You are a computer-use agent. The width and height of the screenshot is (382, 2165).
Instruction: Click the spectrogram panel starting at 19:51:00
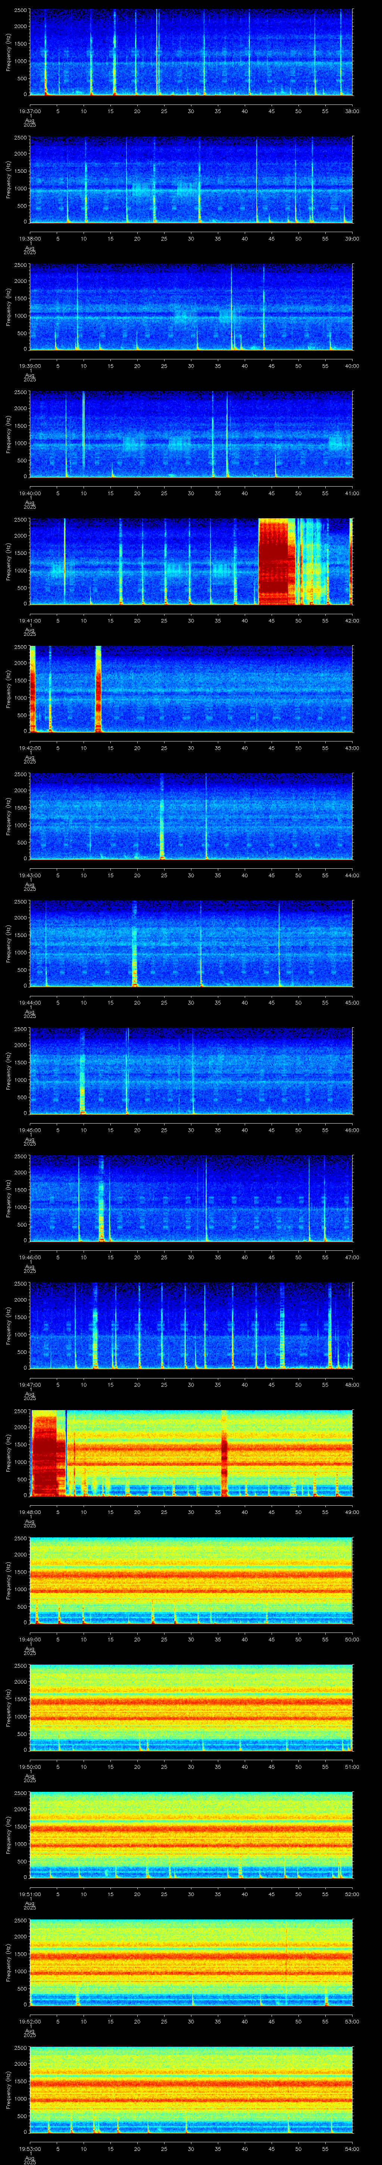[191, 1835]
